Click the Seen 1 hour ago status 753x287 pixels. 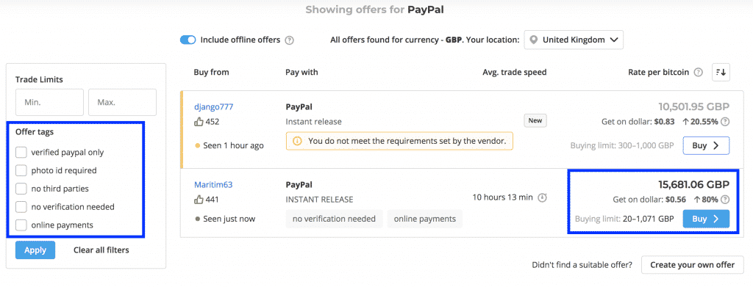coord(229,145)
